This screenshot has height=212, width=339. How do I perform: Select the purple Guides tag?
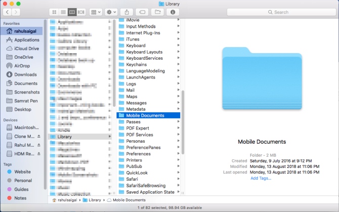21,189
